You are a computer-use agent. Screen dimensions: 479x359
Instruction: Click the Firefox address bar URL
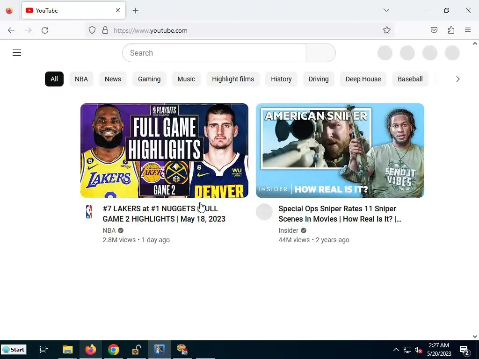(x=150, y=30)
